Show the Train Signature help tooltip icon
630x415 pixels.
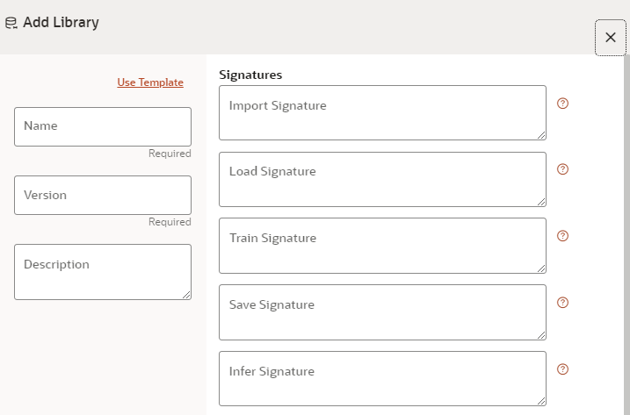coord(562,236)
